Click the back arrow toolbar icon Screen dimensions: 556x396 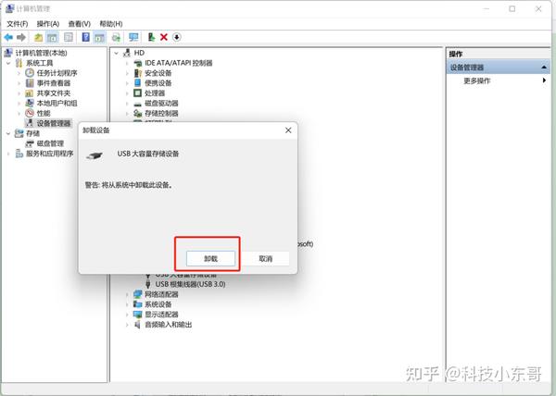pos(8,37)
